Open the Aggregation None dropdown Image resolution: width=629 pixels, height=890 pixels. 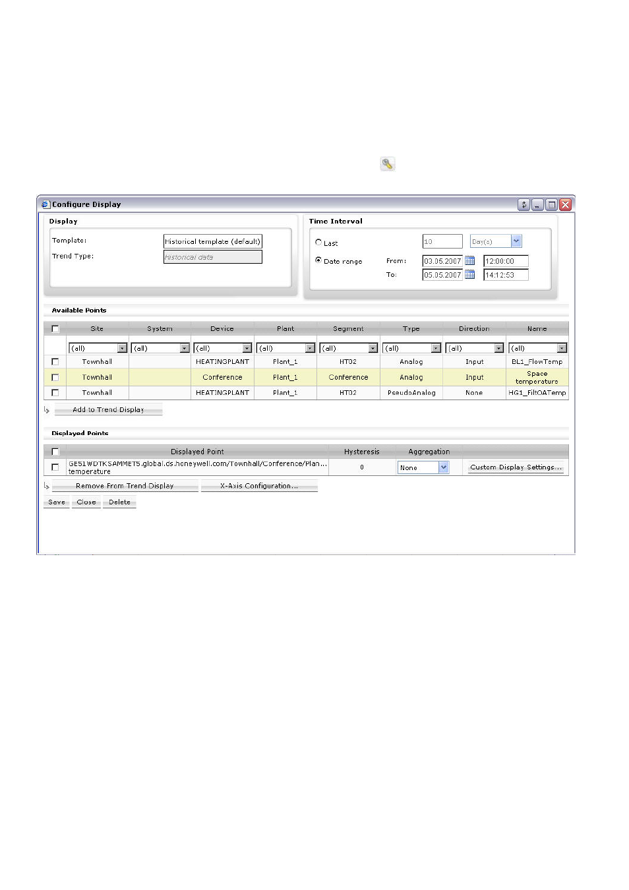(423, 467)
